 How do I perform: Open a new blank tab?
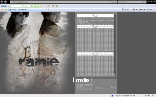47,10
